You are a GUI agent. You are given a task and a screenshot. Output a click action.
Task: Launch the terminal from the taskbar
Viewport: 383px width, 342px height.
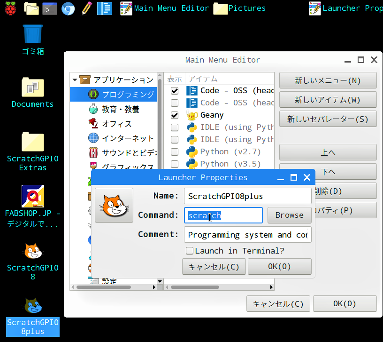(x=49, y=8)
